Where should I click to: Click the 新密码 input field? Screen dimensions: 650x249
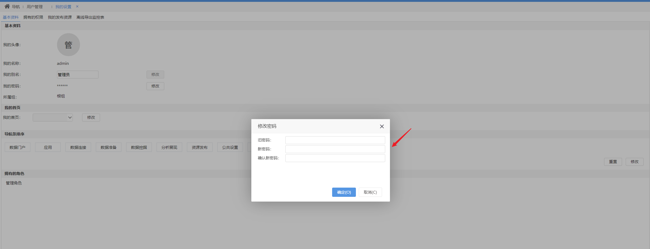click(x=335, y=149)
